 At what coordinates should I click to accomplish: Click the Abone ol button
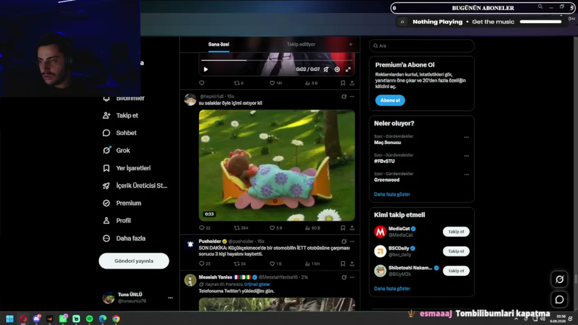click(x=390, y=100)
